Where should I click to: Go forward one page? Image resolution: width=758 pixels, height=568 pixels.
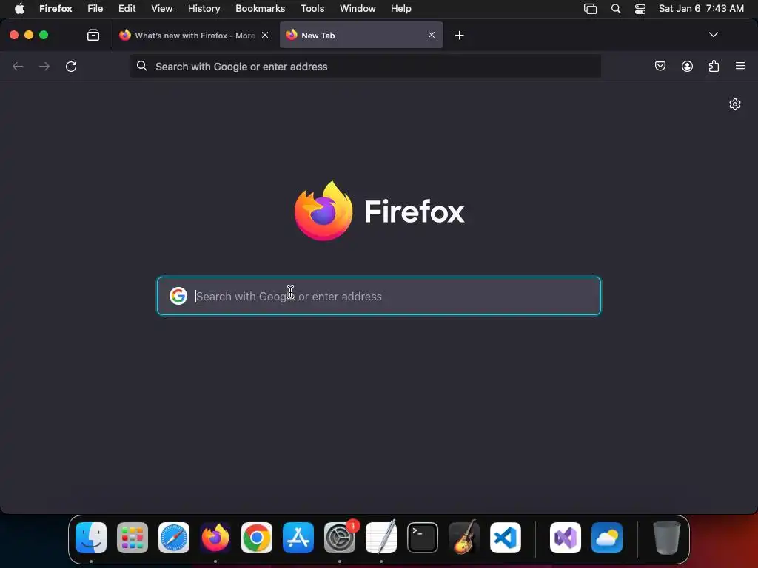point(44,66)
